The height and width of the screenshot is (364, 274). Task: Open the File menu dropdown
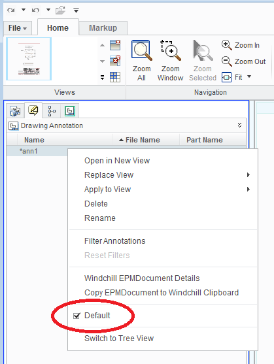18,28
